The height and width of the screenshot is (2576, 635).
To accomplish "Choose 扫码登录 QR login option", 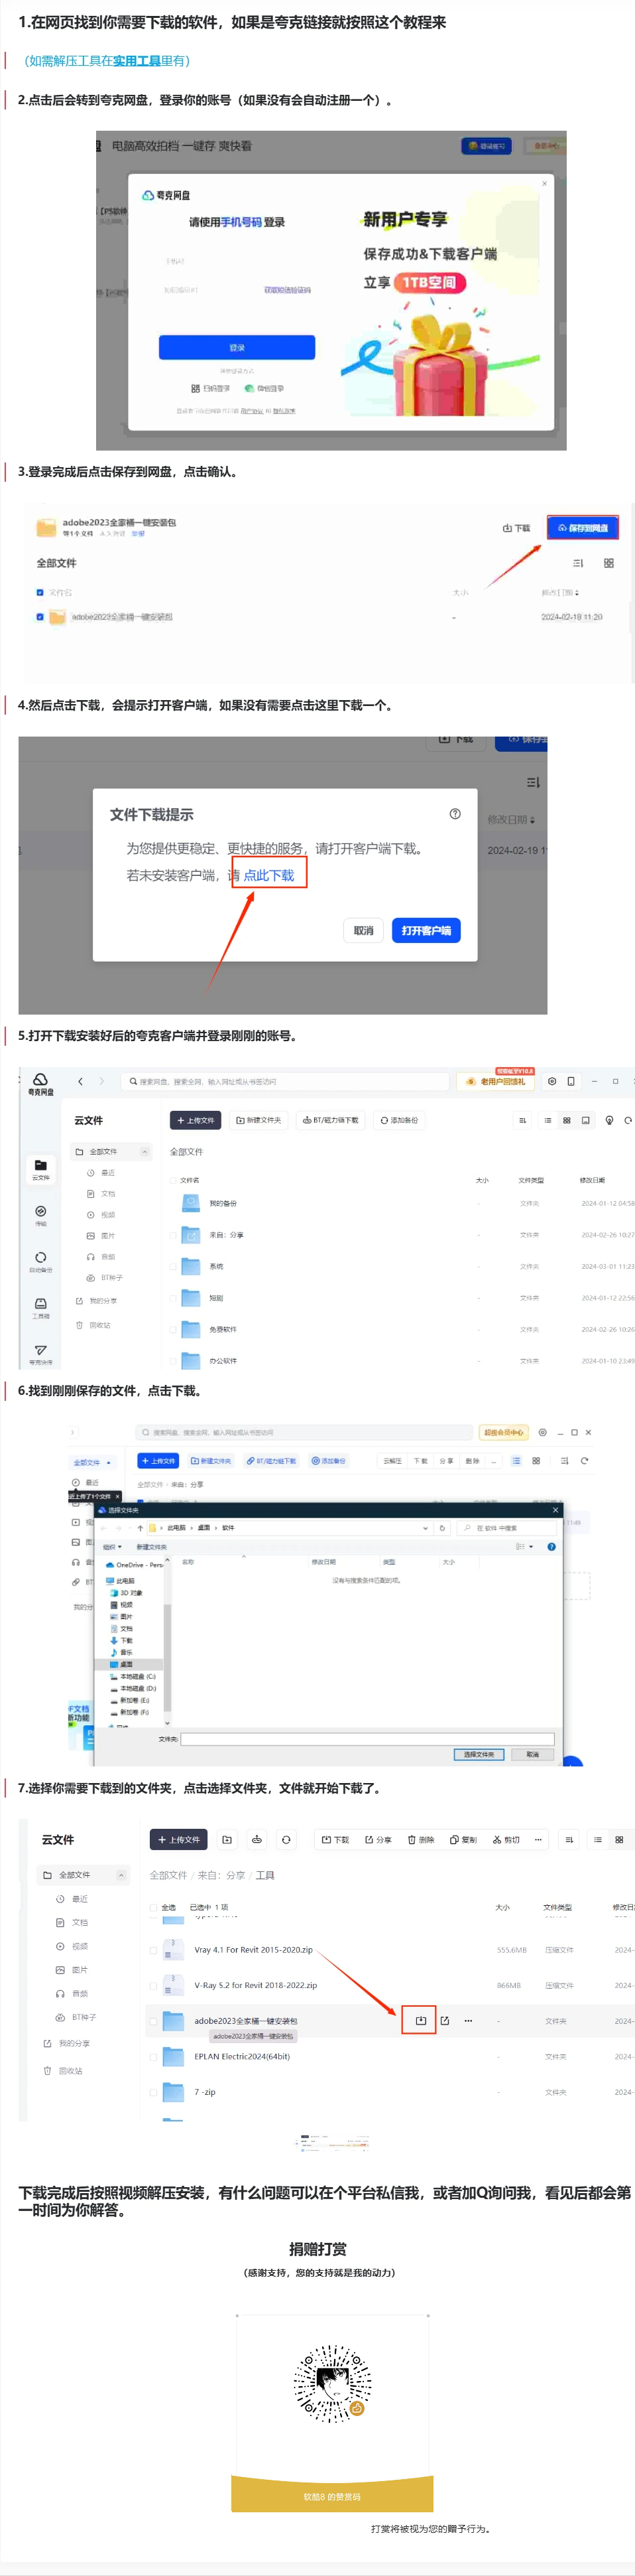I will pyautogui.click(x=209, y=388).
